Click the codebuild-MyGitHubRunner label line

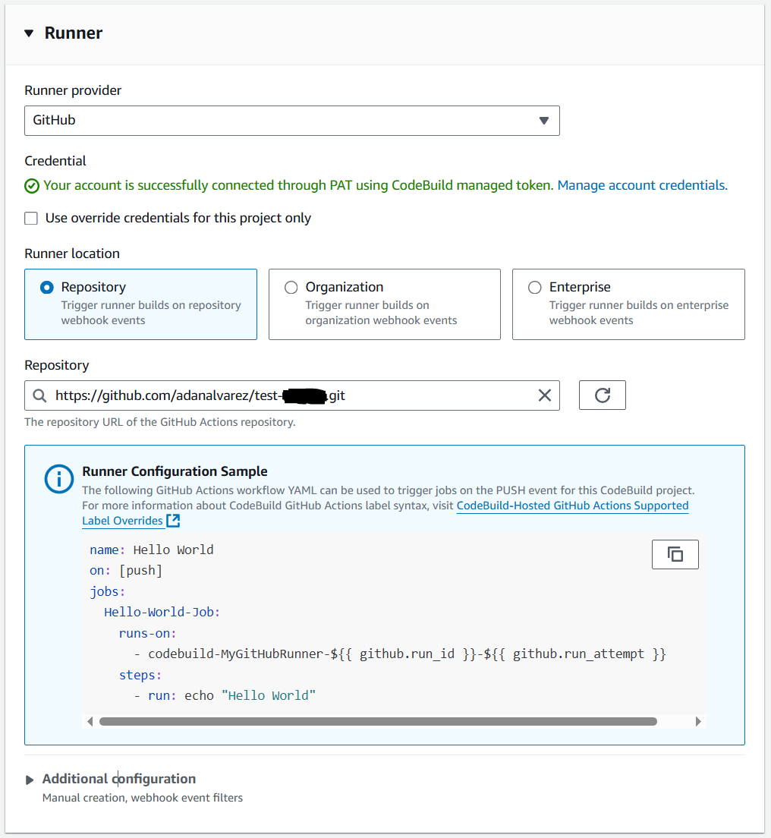(400, 654)
